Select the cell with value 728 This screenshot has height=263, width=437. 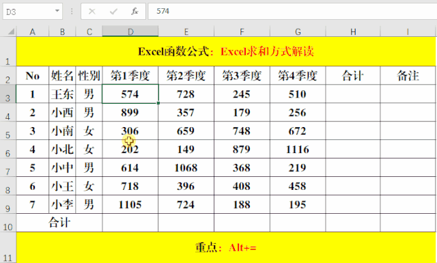coord(186,94)
